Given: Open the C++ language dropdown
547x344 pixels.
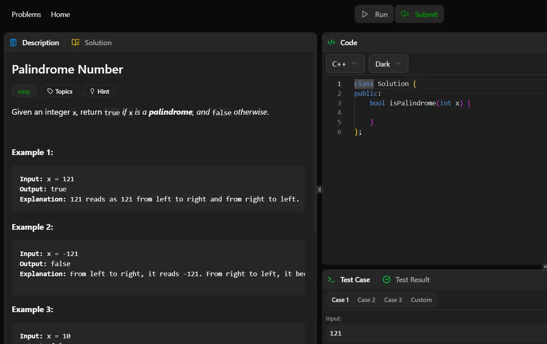Looking at the screenshot, I should pos(345,64).
